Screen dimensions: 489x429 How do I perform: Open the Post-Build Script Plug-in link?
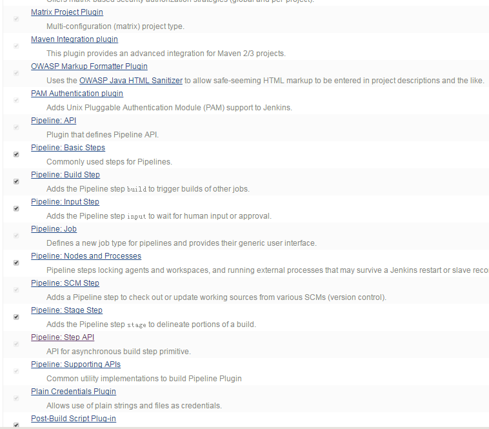[74, 419]
